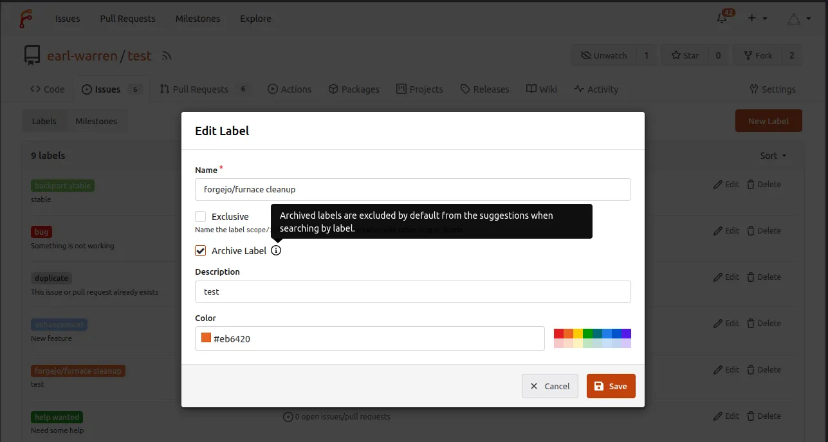Pick the red color swatch
Viewport: 828px width, 442px height.
coord(558,333)
